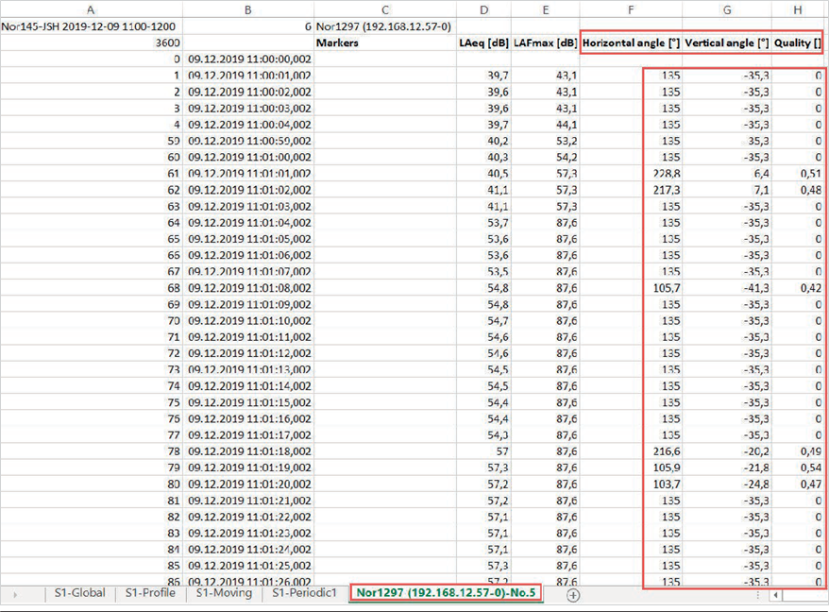Select the LAFmax [dB] header cell

tap(546, 43)
